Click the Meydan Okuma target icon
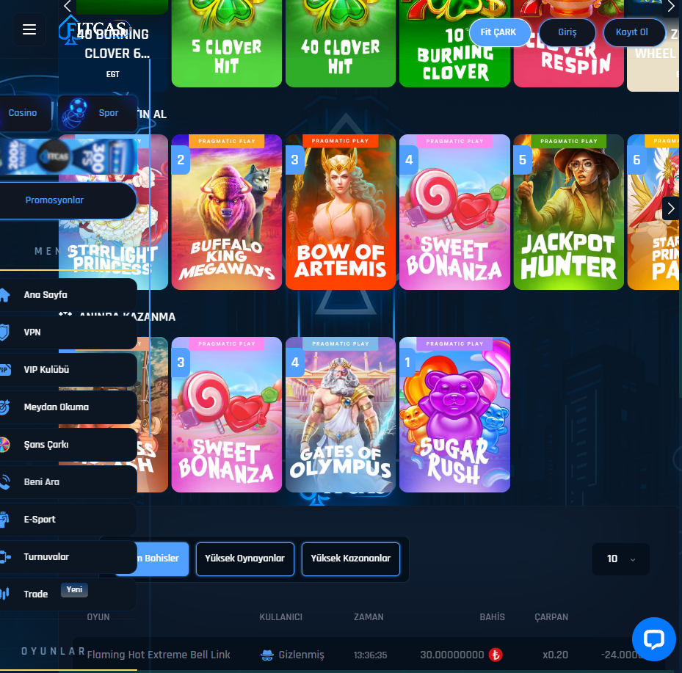The image size is (682, 673). pos(4,407)
